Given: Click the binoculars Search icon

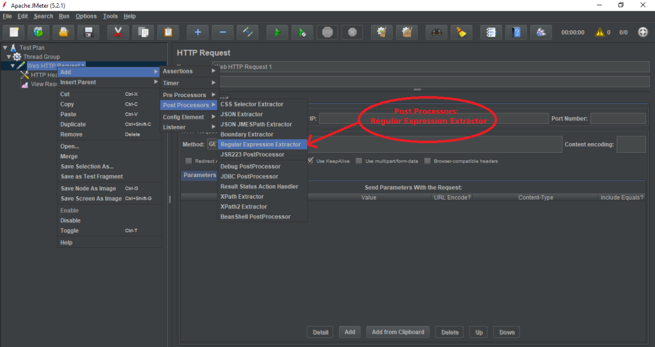Looking at the screenshot, I should 437,32.
